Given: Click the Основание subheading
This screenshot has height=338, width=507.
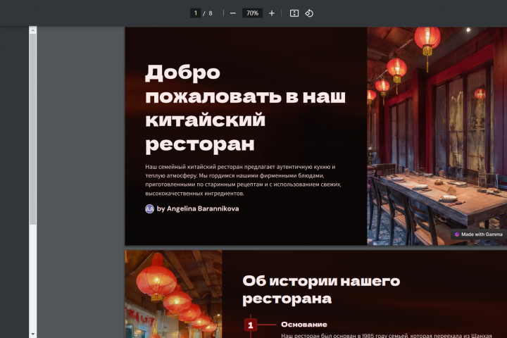Looking at the screenshot, I should click(304, 325).
